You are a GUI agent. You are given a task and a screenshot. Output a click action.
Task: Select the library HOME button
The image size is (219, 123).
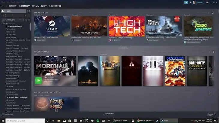pos(13,11)
